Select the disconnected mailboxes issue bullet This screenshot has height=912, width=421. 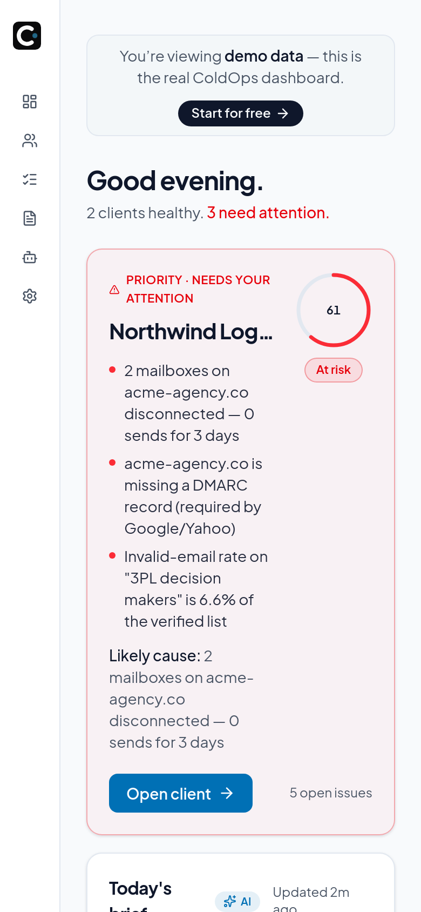tap(189, 403)
